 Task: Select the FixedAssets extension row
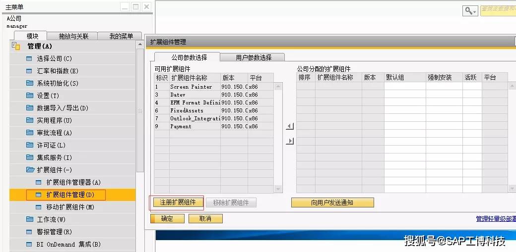pos(214,110)
